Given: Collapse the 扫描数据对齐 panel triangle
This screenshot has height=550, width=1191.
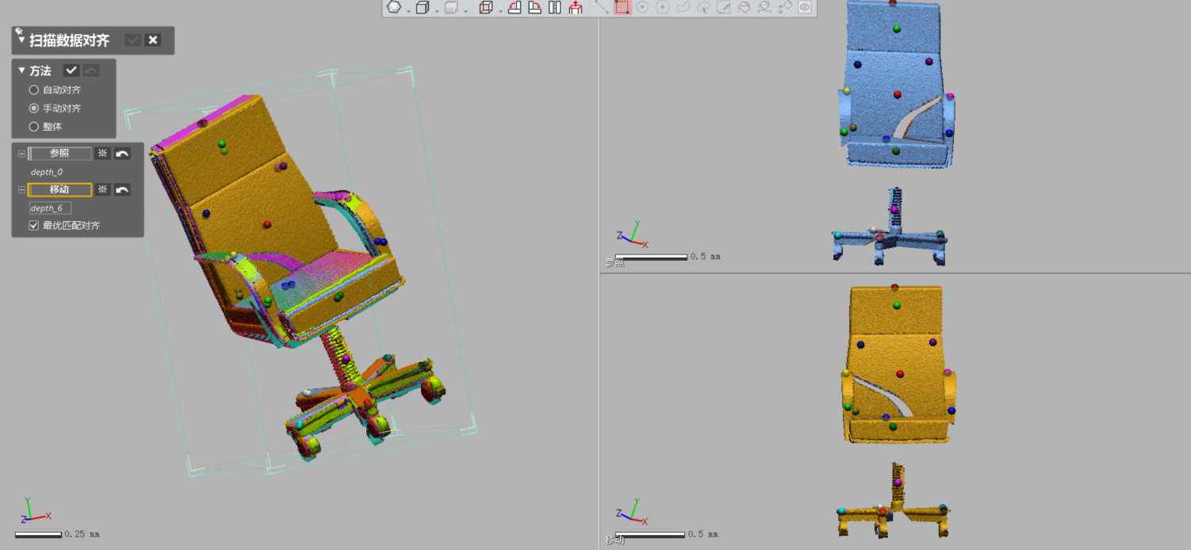Looking at the screenshot, I should pyautogui.click(x=22, y=40).
